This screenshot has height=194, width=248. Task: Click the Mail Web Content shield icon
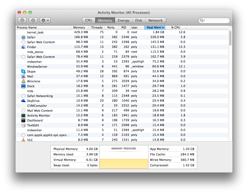[x=23, y=111]
